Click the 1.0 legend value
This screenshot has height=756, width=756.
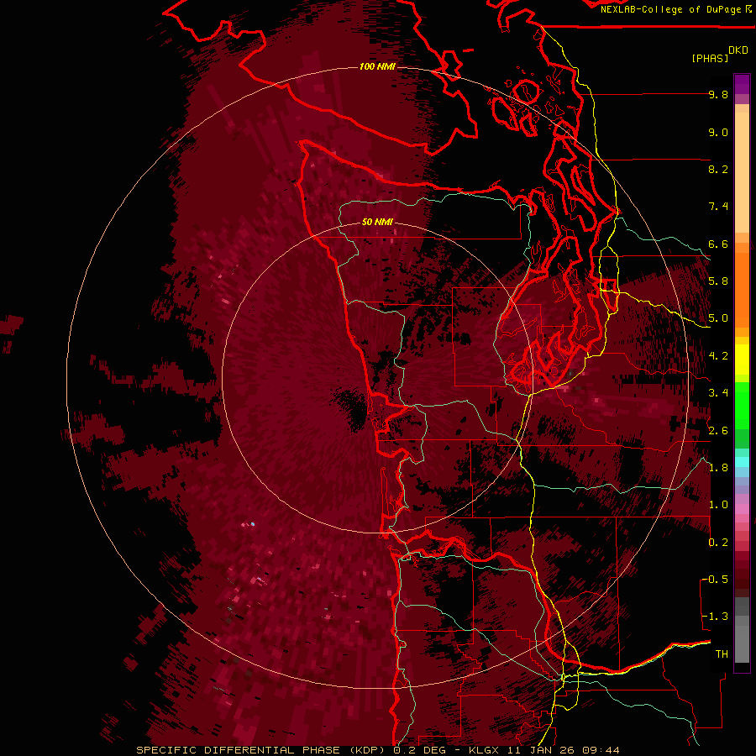pyautogui.click(x=718, y=505)
